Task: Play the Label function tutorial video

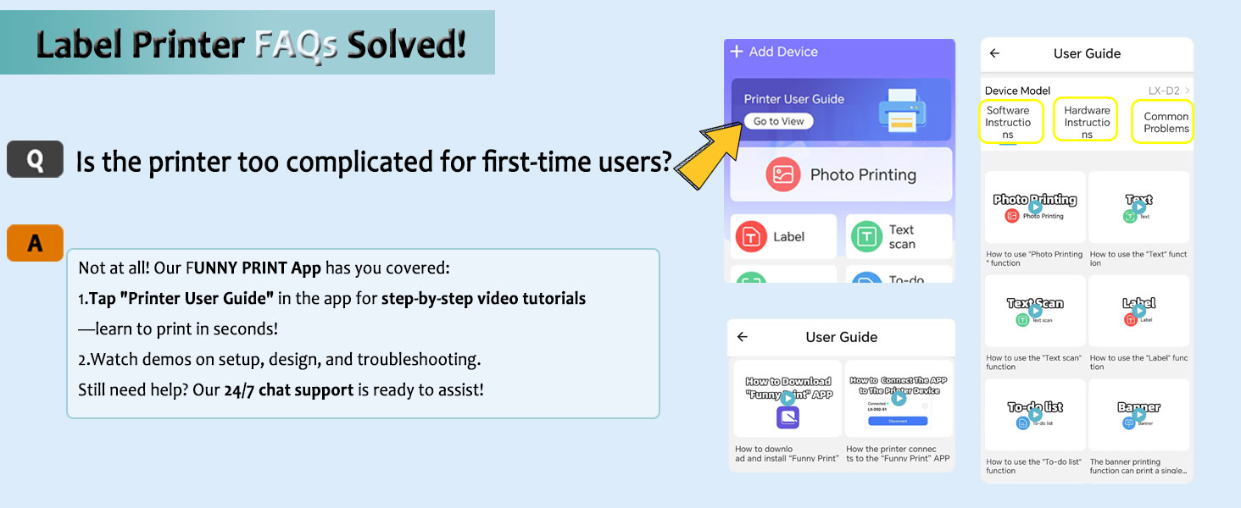Action: 1138,310
